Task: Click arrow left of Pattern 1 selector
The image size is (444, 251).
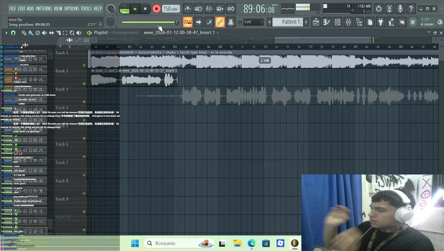Action: pos(269,22)
